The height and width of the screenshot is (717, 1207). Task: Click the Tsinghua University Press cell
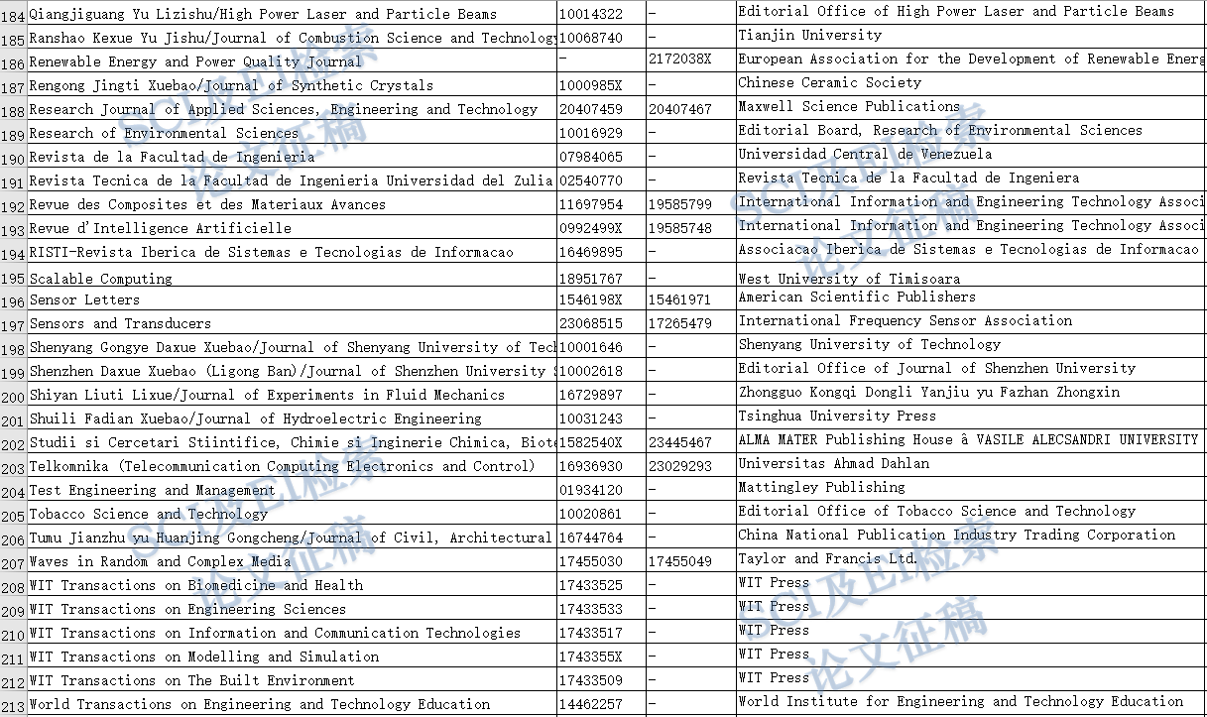pyautogui.click(x=836, y=417)
